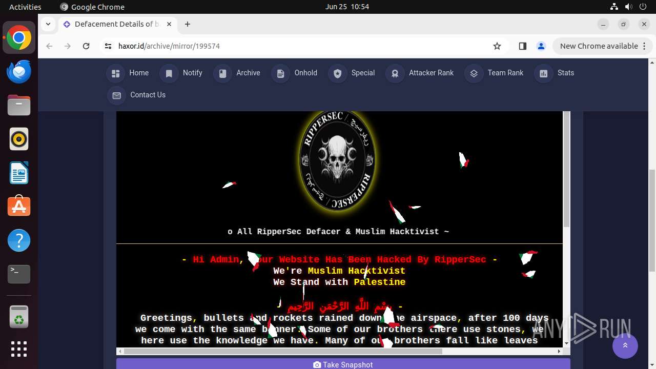The height and width of the screenshot is (369, 656).
Task: Click the Attacker Rank badge icon
Action: (395, 73)
